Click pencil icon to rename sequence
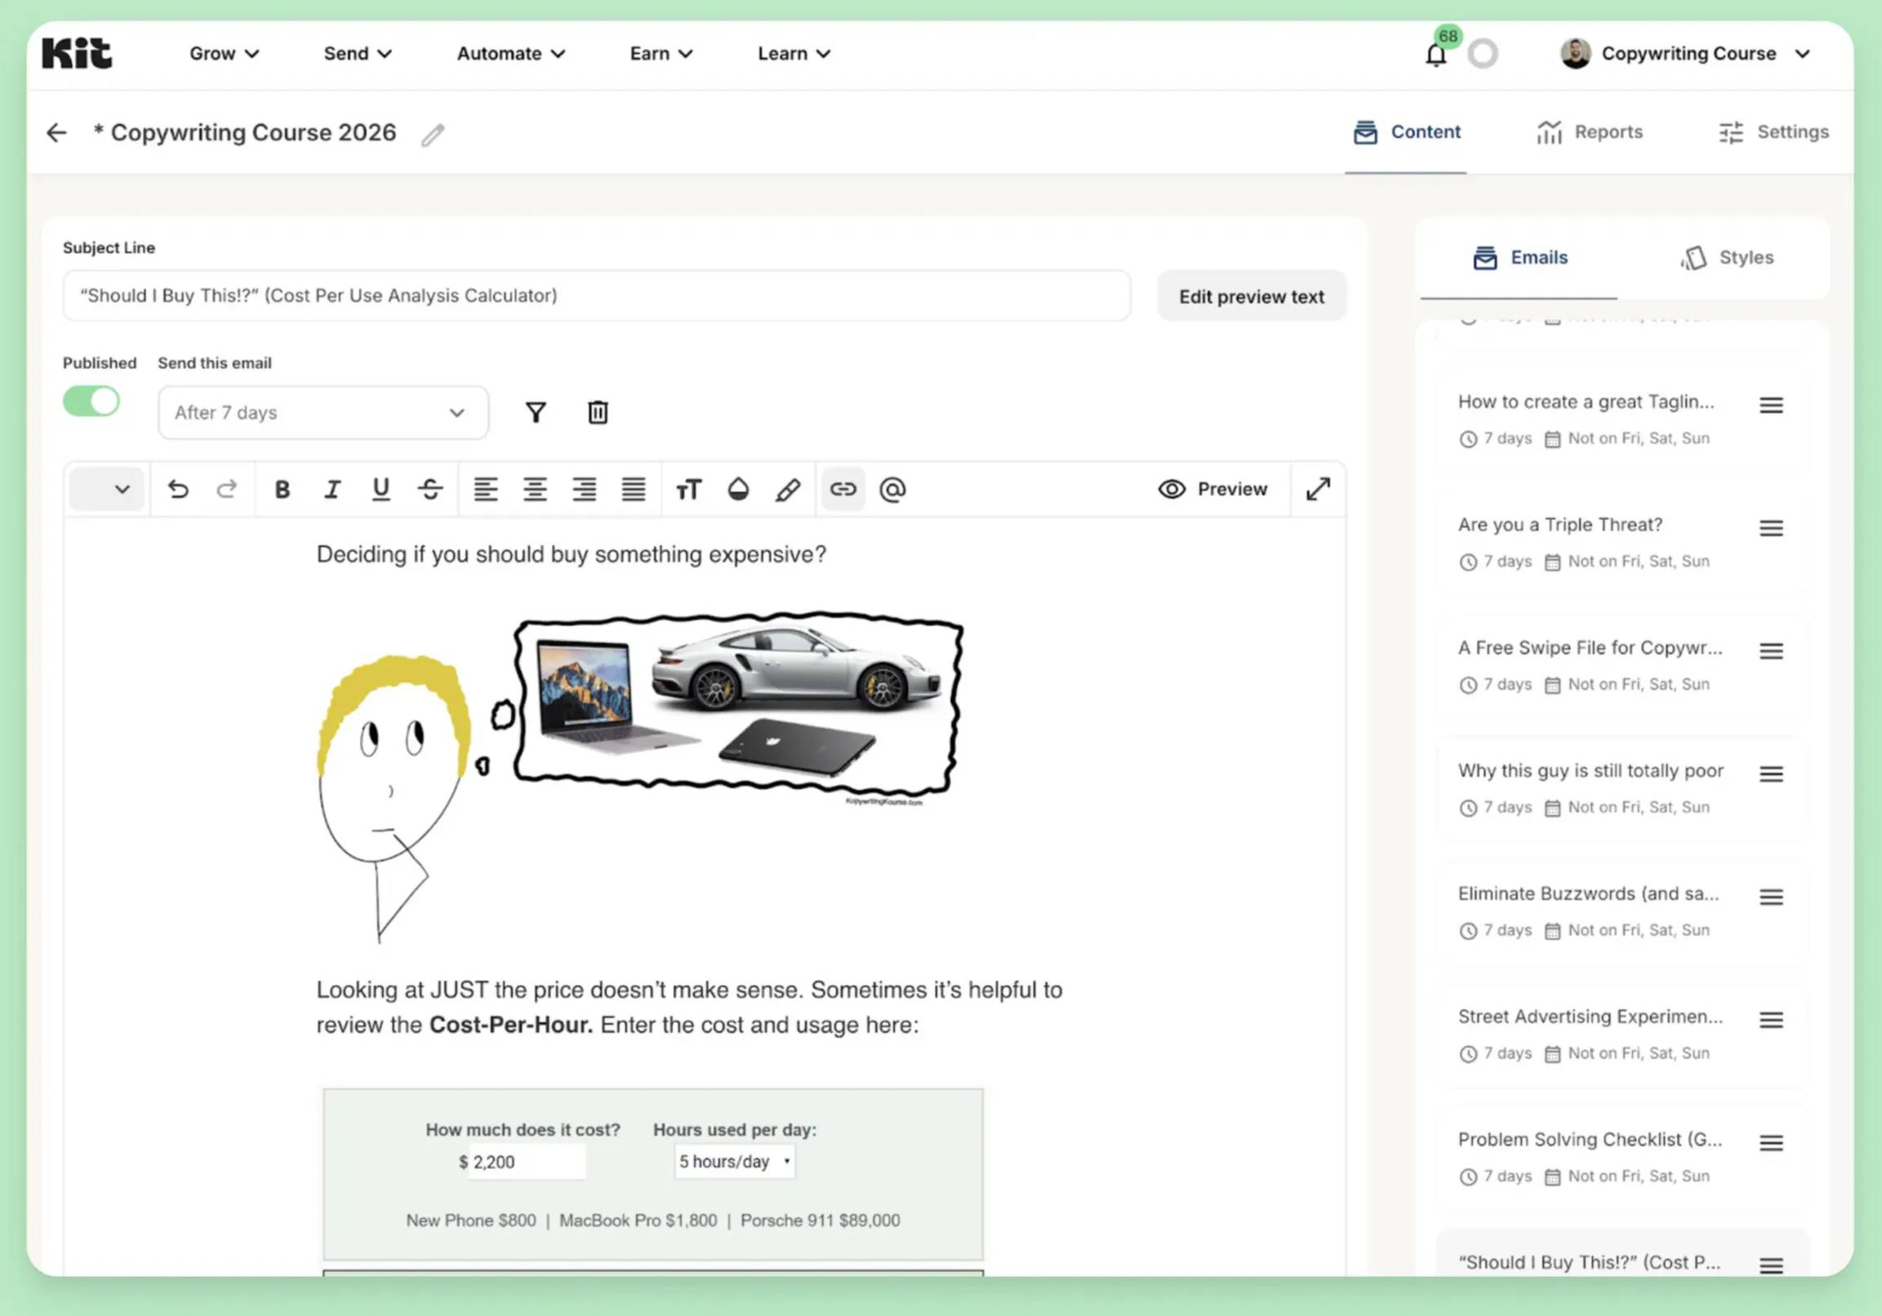This screenshot has height=1316, width=1882. [433, 135]
